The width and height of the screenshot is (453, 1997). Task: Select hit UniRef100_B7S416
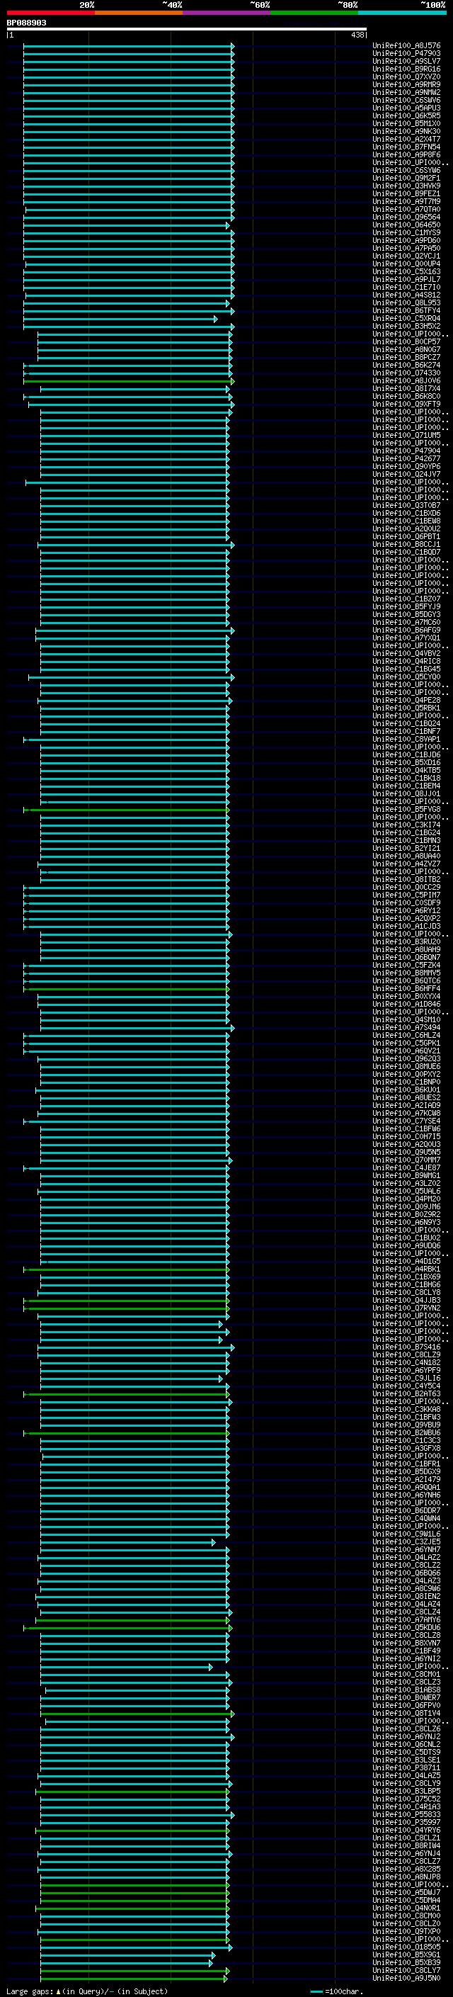tap(406, 1347)
